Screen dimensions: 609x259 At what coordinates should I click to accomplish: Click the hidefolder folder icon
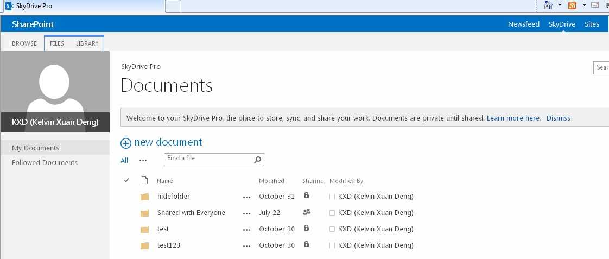(144, 197)
